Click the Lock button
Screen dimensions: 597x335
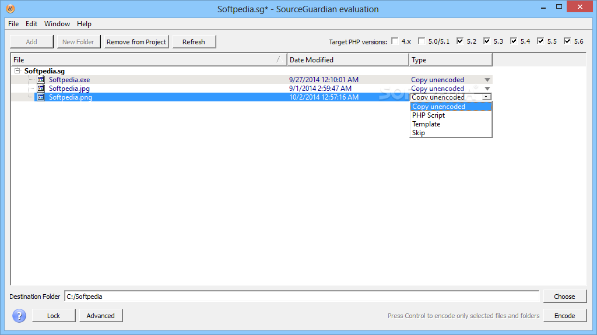54,316
